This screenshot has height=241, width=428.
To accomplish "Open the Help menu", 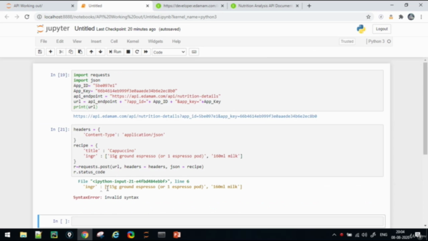I will [177, 42].
